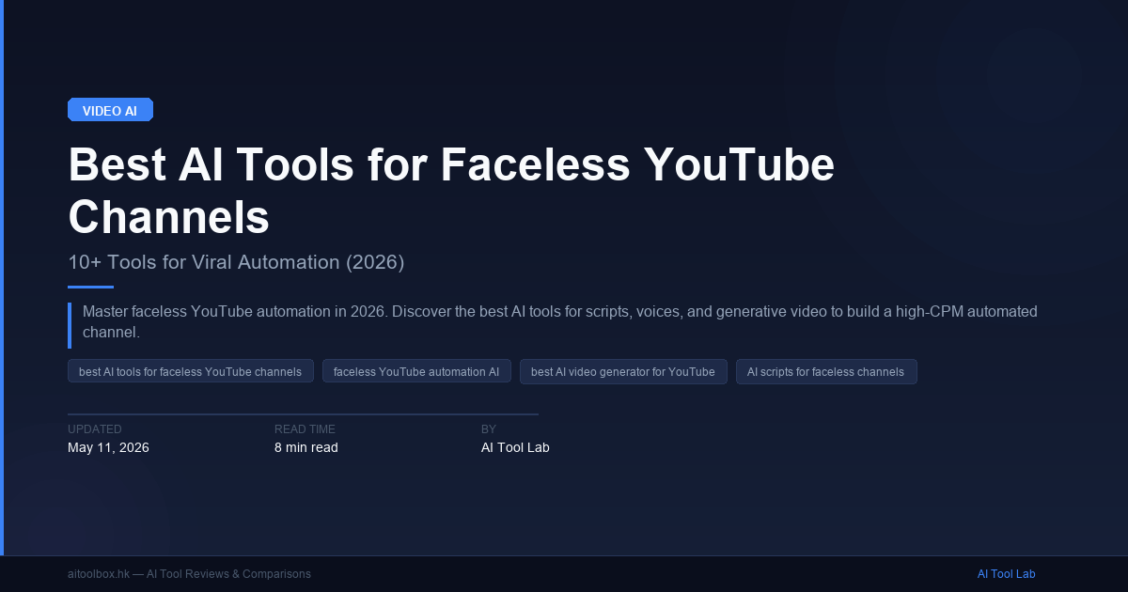The image size is (1128, 592).
Task: Click the 'best AI video generator for YouTube' tag
Action: (623, 371)
